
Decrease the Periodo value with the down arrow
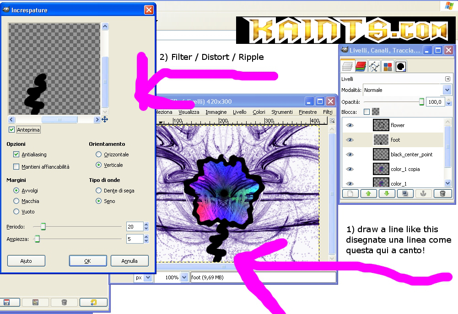(146, 229)
